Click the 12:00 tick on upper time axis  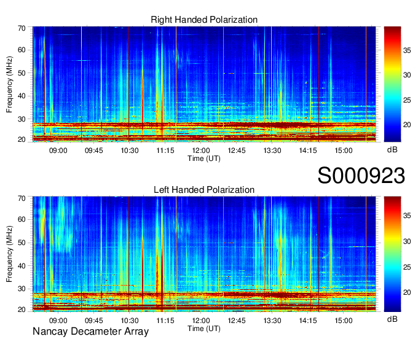[201, 150]
